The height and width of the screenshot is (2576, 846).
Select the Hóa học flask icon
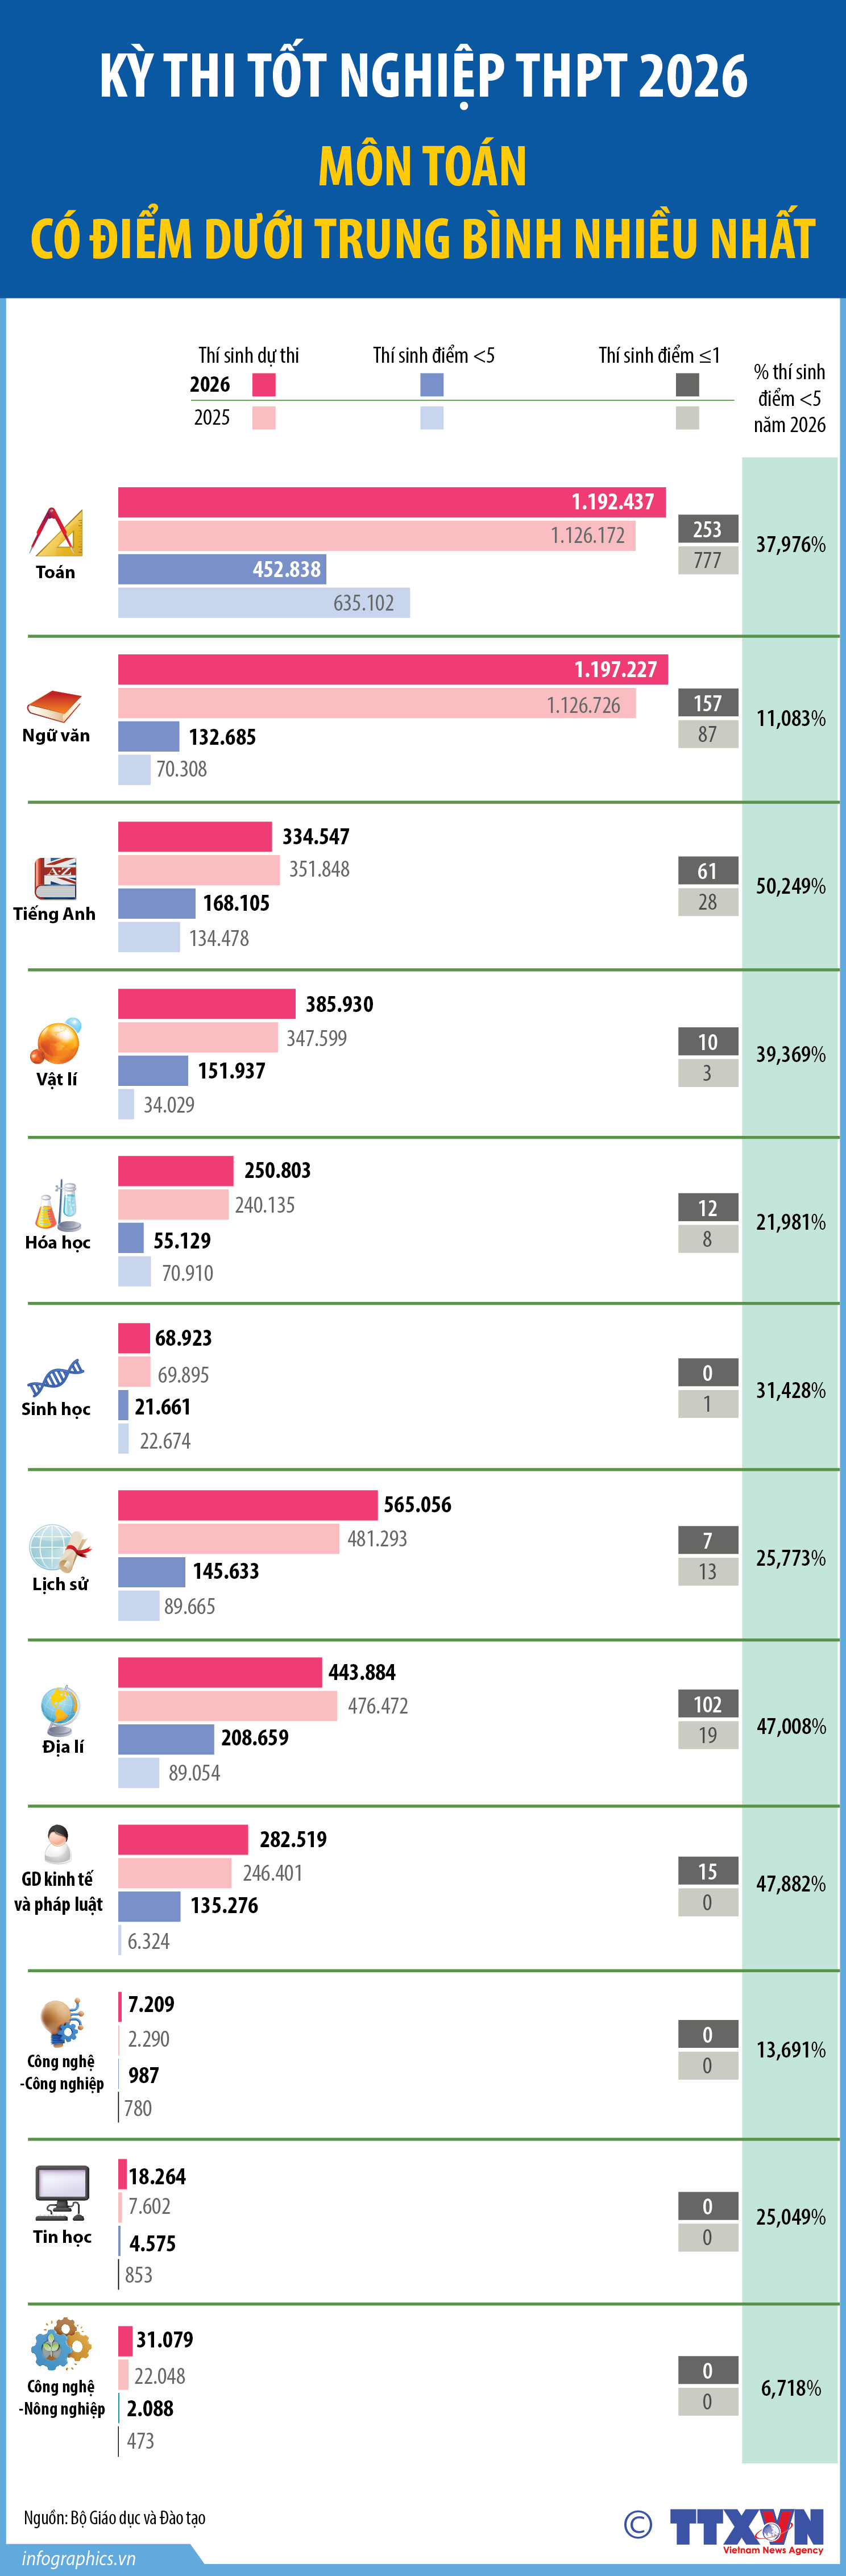(56, 1204)
